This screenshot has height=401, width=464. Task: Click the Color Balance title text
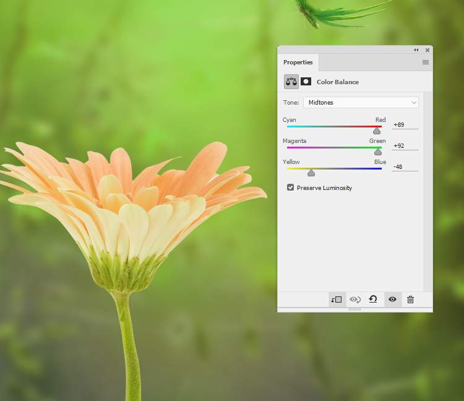click(338, 82)
